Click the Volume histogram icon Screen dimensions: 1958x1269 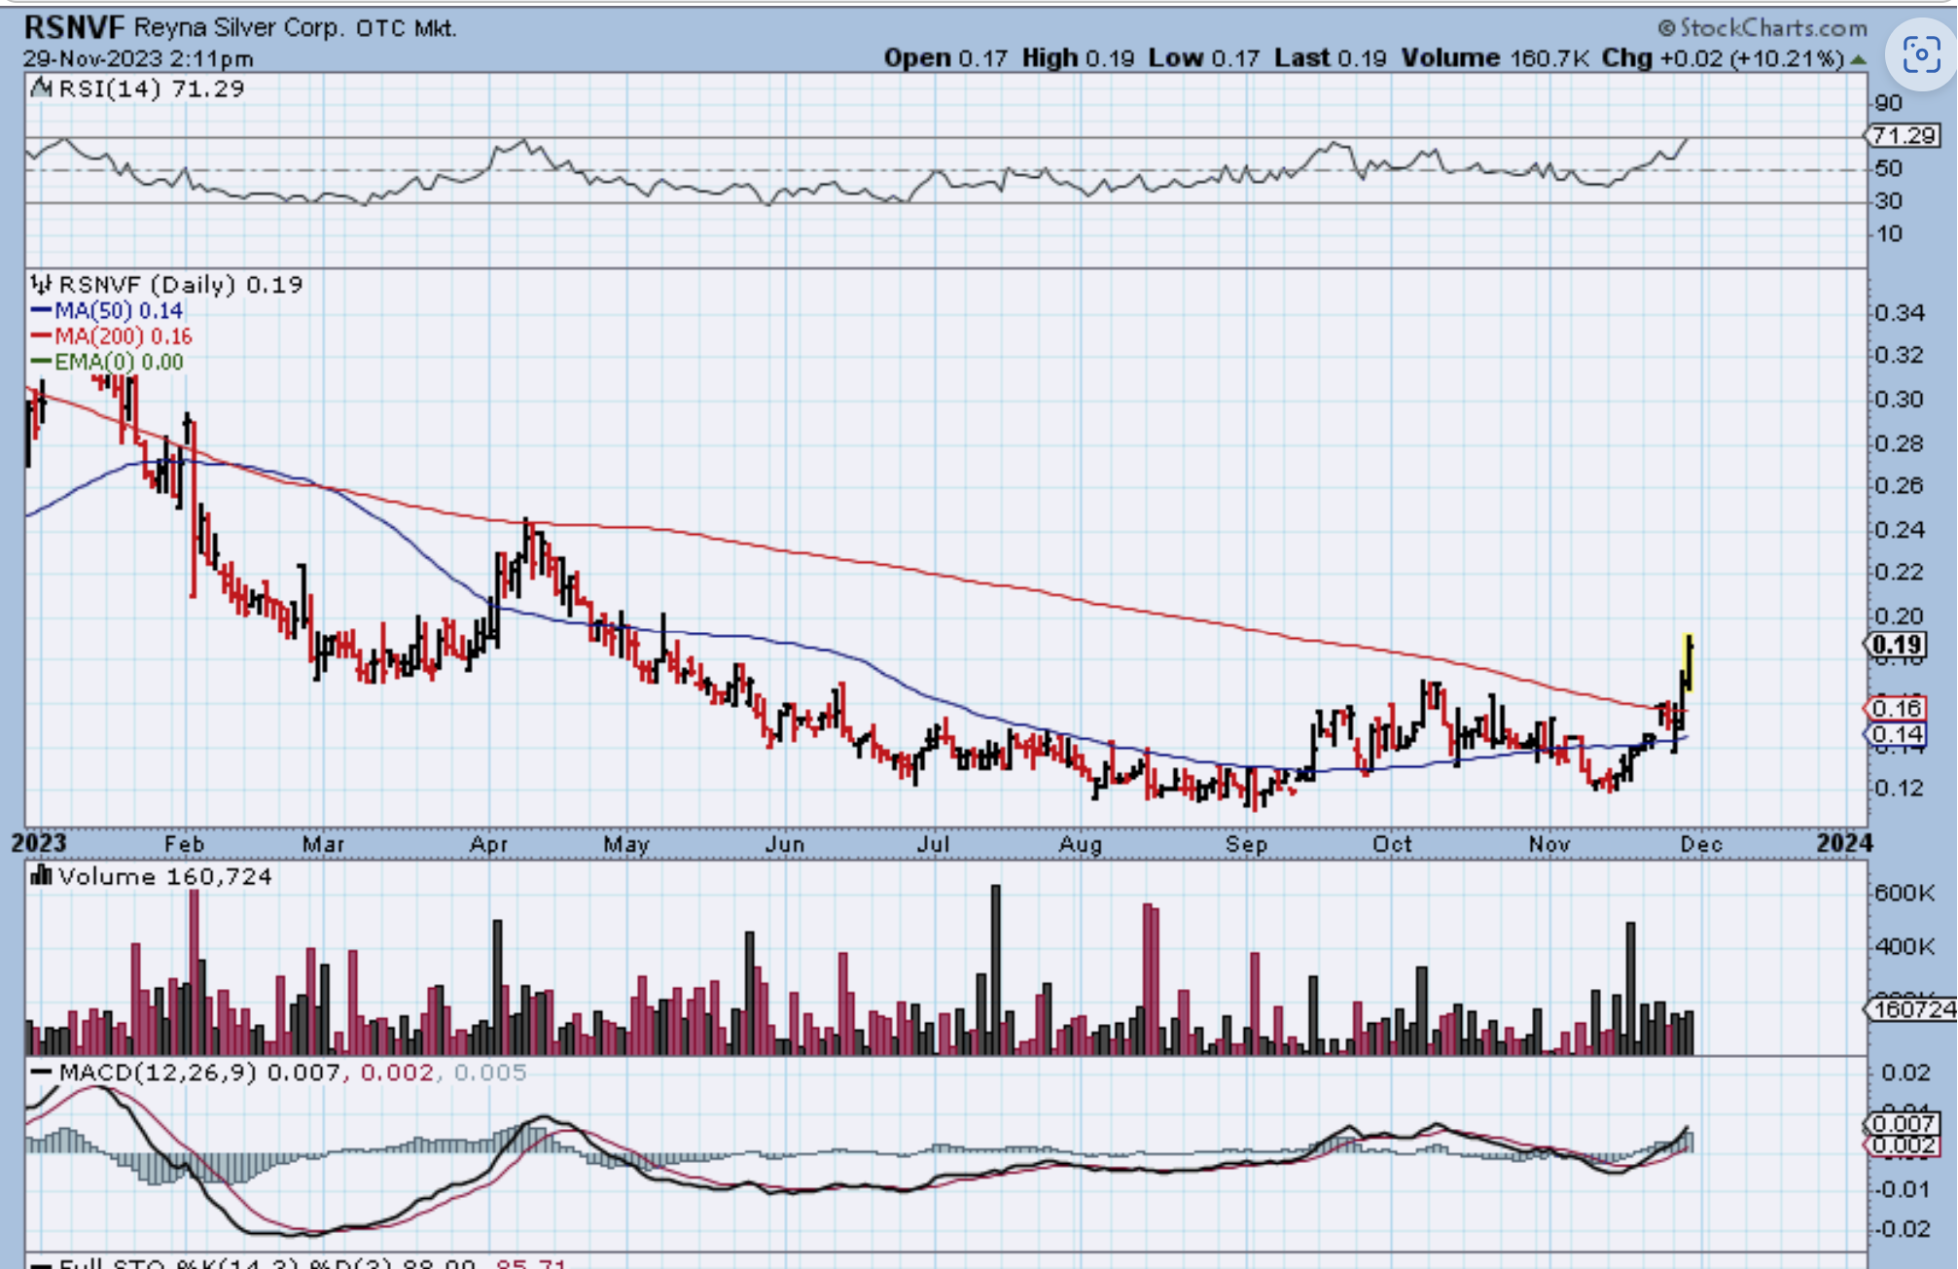click(x=41, y=876)
